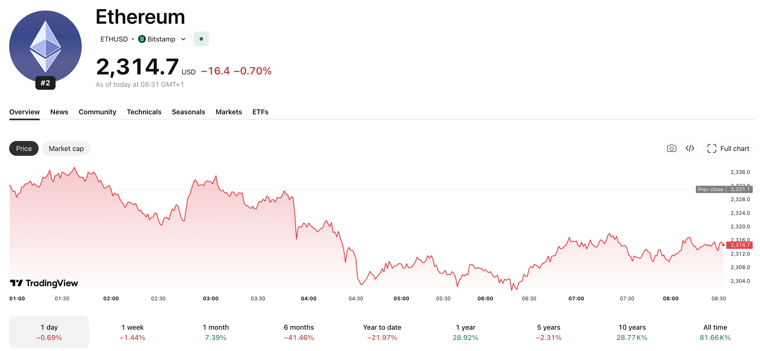
Task: Take a chart snapshot with the camera icon
Action: pos(672,148)
